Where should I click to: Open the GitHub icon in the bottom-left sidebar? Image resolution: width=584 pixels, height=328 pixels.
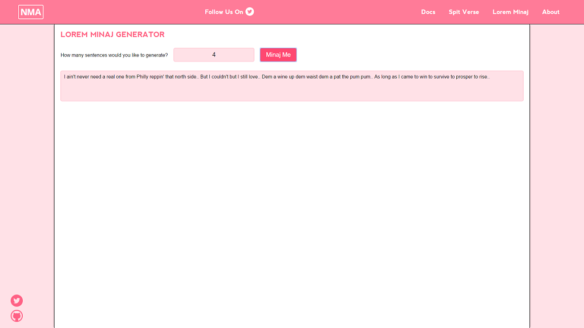pyautogui.click(x=17, y=316)
